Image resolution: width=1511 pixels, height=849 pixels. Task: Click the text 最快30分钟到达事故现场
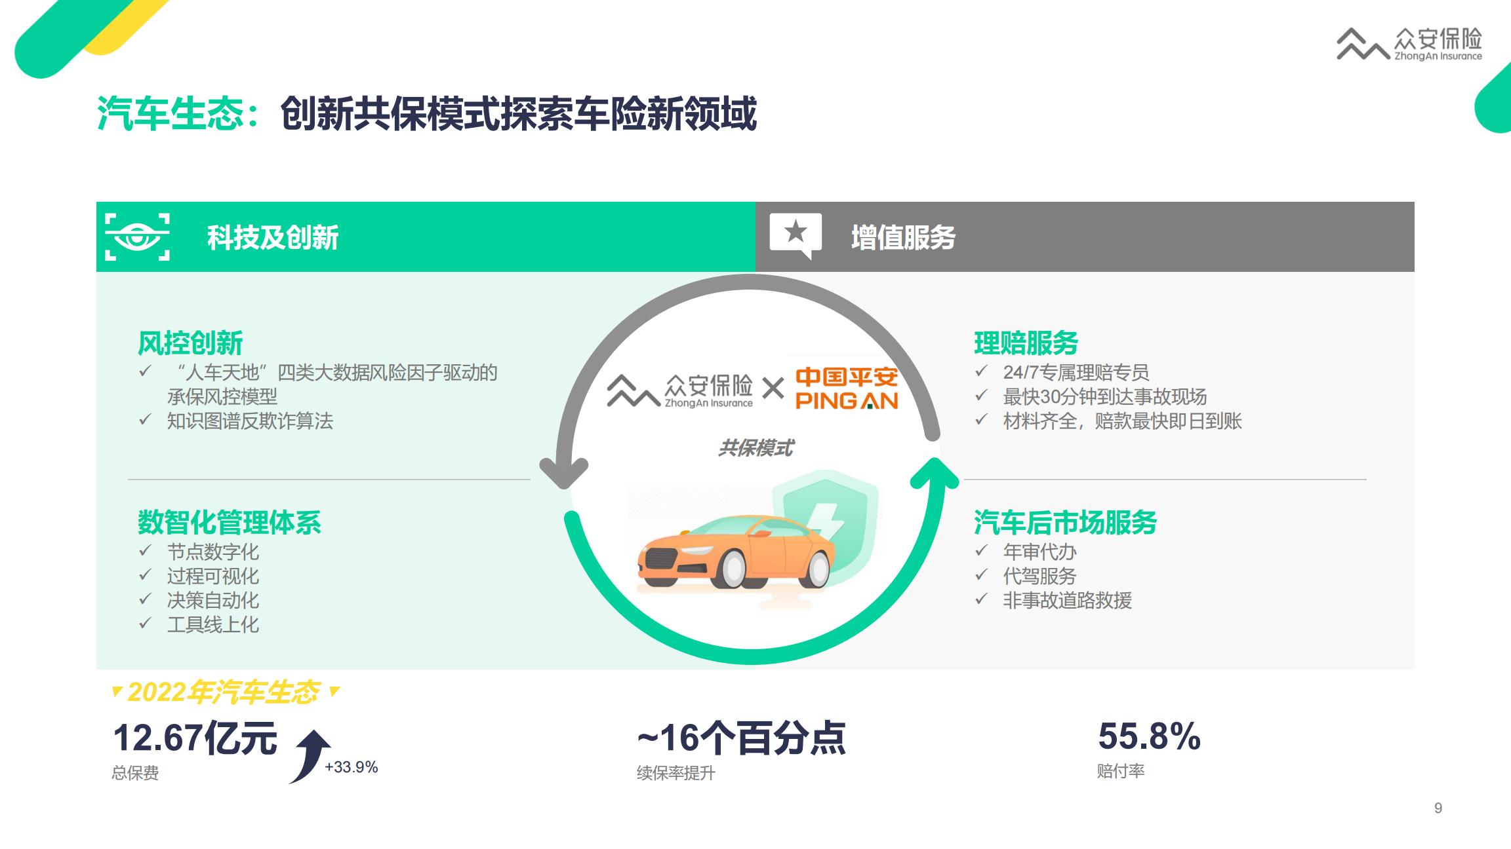(1105, 396)
